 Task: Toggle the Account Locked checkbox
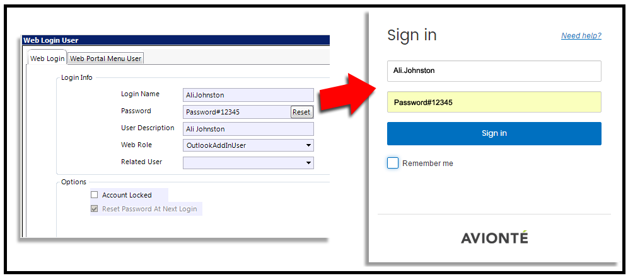pyautogui.click(x=94, y=195)
